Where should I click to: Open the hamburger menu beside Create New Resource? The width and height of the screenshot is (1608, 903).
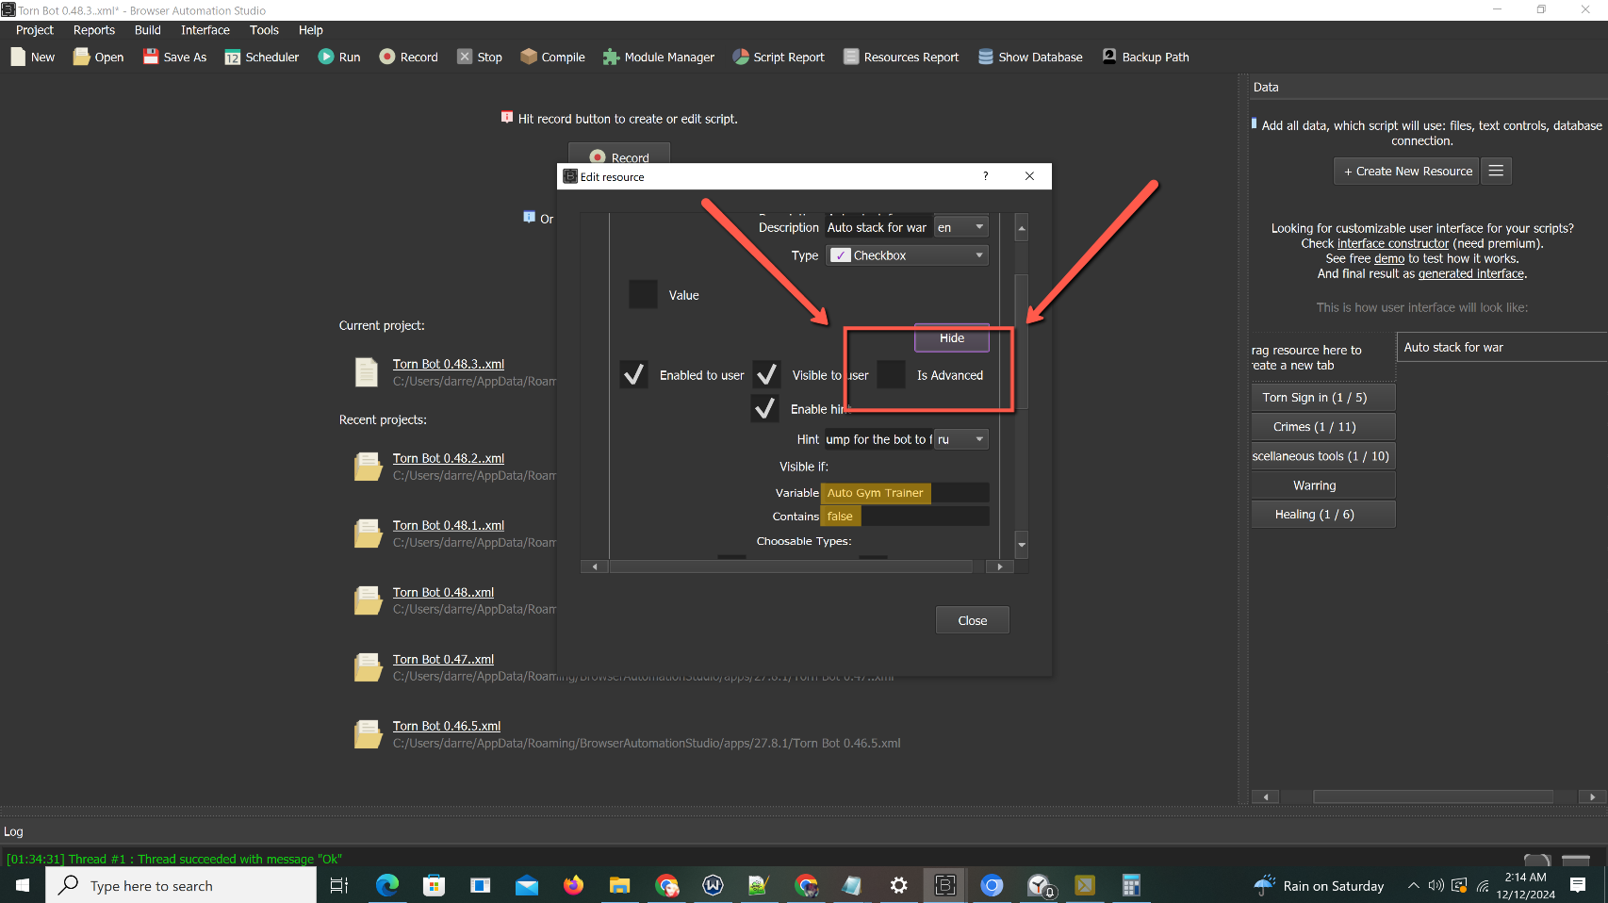point(1496,171)
